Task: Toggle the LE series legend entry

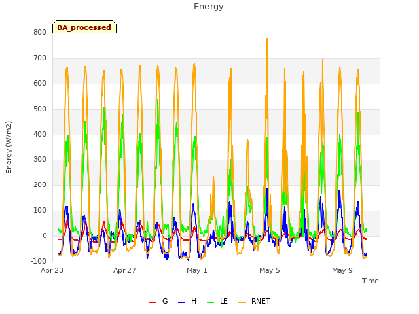Action: tap(217, 301)
